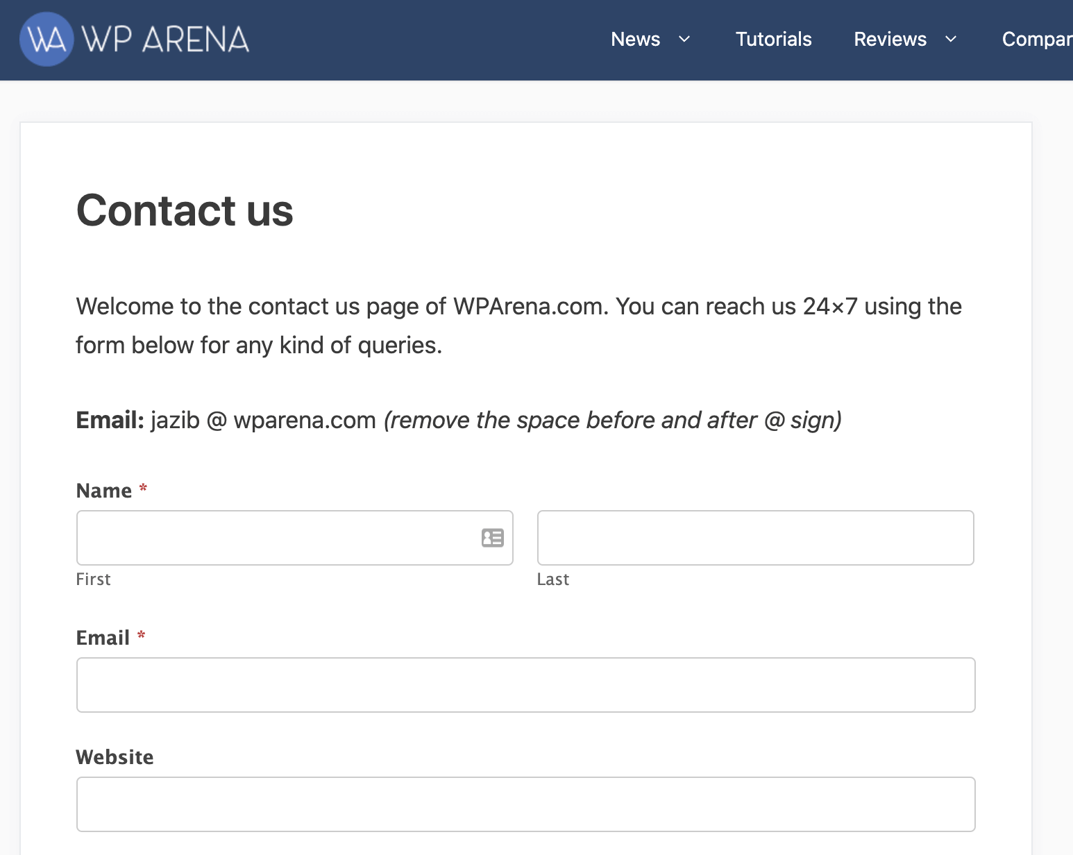The height and width of the screenshot is (855, 1073).
Task: Click the Last name input field
Action: 756,538
